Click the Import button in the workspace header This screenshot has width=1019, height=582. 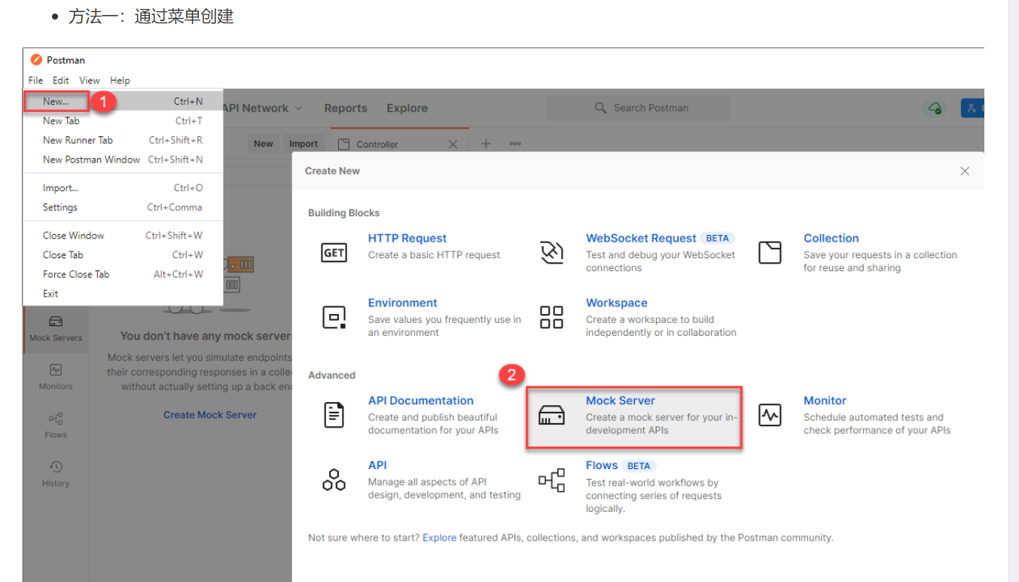pos(304,144)
